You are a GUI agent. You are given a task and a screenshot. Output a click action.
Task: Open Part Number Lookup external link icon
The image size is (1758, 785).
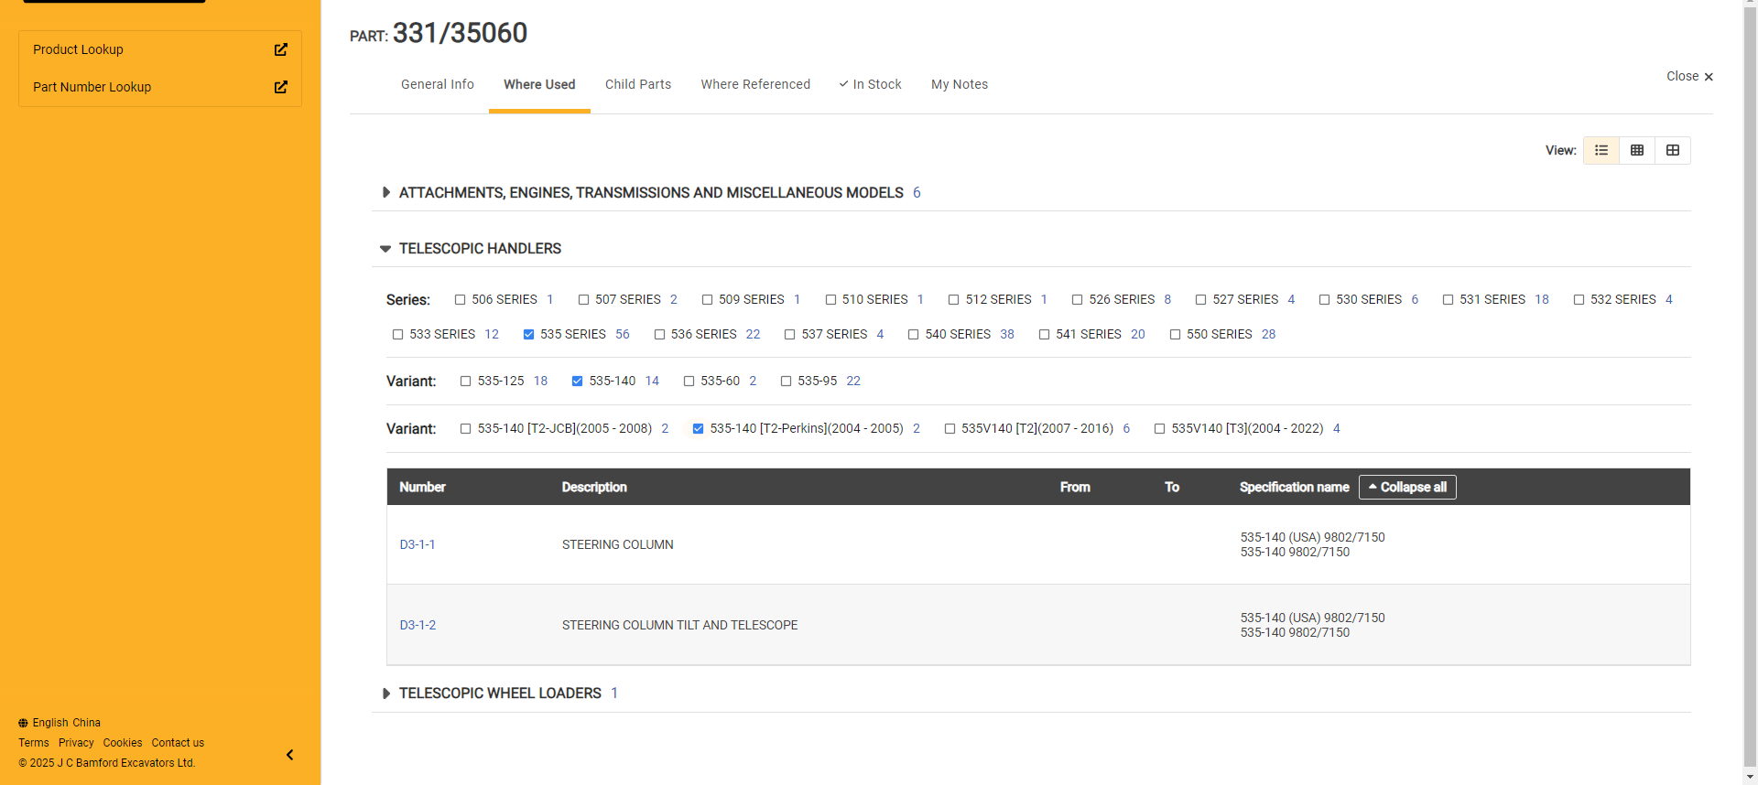(281, 87)
